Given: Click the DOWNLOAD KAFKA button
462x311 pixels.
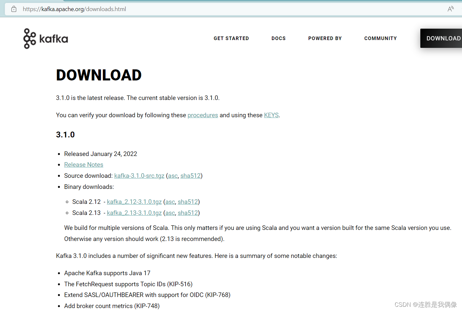Looking at the screenshot, I should click(441, 38).
